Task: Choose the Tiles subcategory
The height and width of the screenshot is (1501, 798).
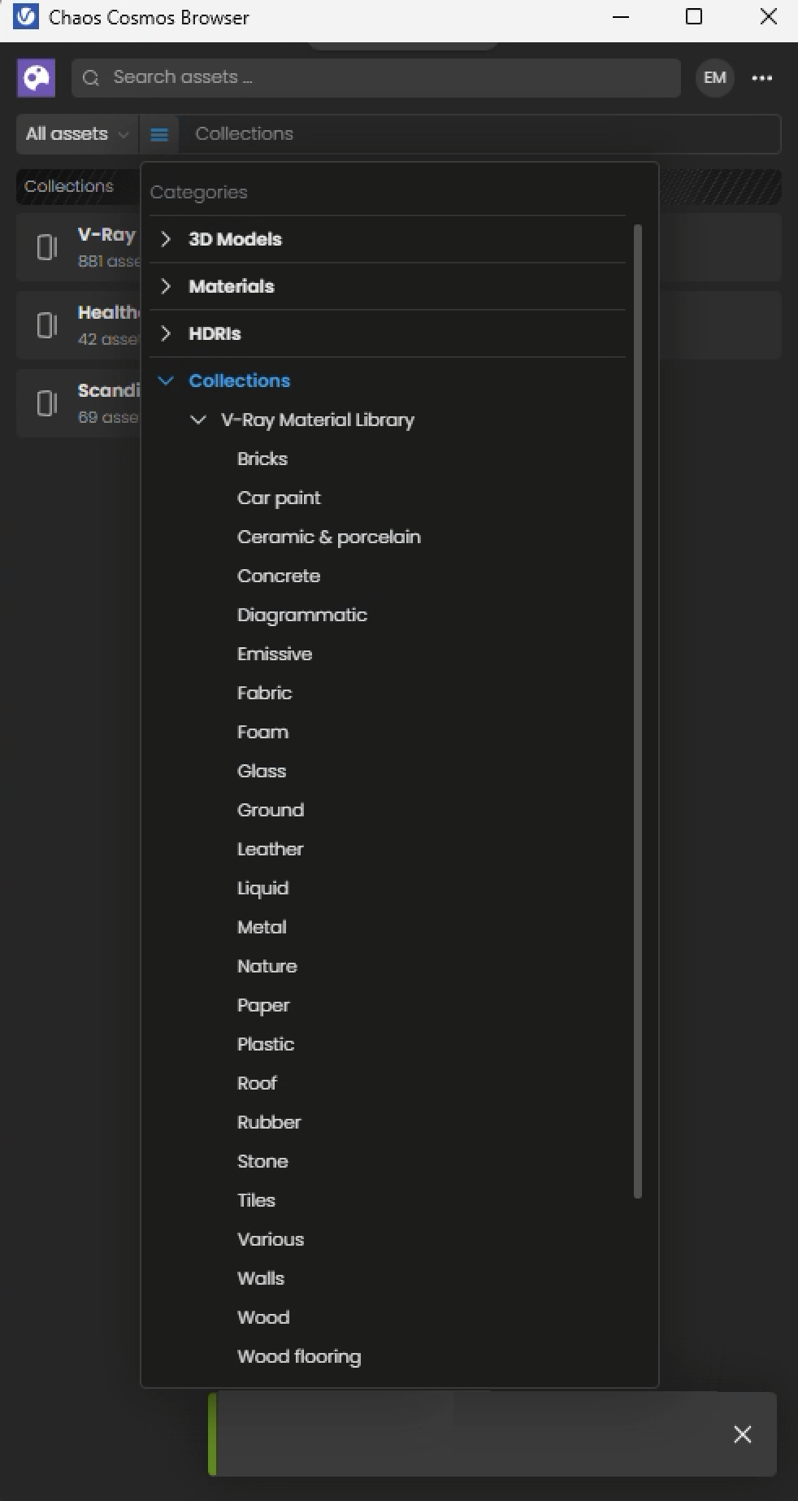Action: [x=256, y=1200]
